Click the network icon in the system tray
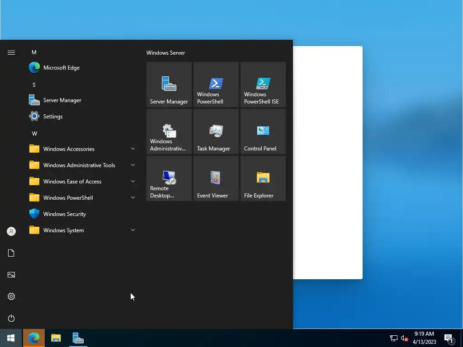 394,338
